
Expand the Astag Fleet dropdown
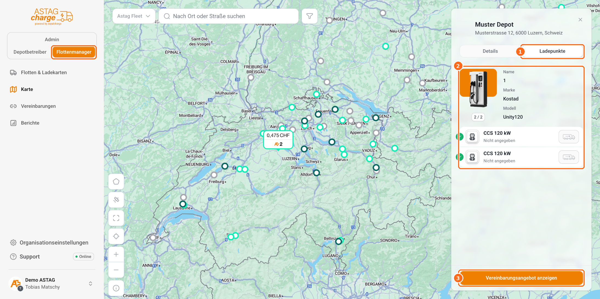click(x=134, y=16)
